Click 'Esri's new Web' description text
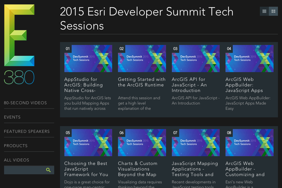Screen dimensions: 282x188 tap(239, 184)
